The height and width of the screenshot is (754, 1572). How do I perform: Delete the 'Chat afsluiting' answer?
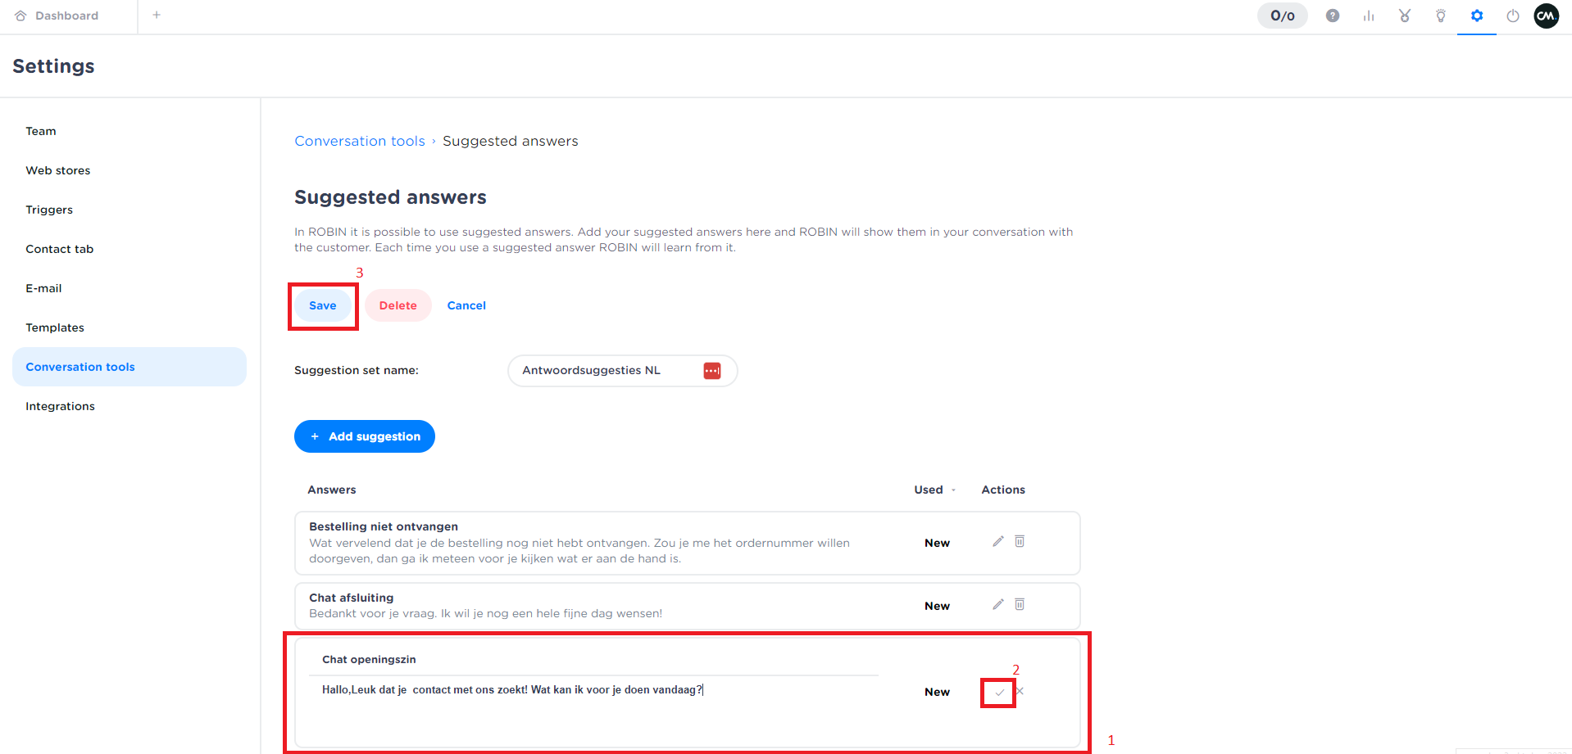(x=1020, y=604)
